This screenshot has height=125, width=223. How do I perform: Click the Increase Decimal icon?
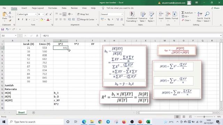[x=118, y=19]
